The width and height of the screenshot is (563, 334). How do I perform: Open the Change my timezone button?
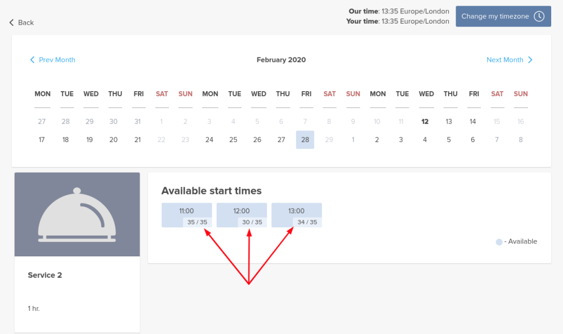tap(495, 16)
